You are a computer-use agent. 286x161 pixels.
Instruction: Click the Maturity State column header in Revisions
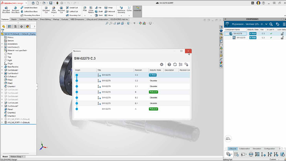[x=155, y=70]
